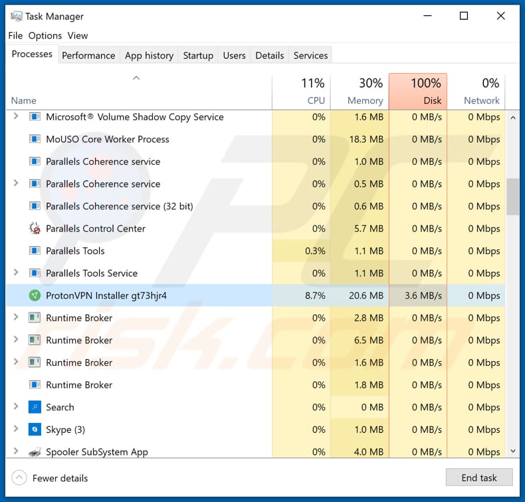Select the Processes tab
The width and height of the screenshot is (525, 502).
click(x=32, y=54)
